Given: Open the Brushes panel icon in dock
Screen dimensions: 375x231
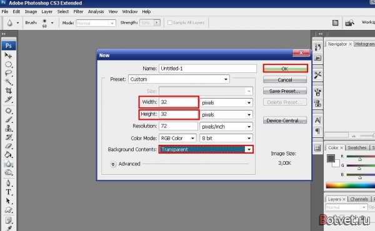Looking at the screenshot, I should pyautogui.click(x=317, y=92).
